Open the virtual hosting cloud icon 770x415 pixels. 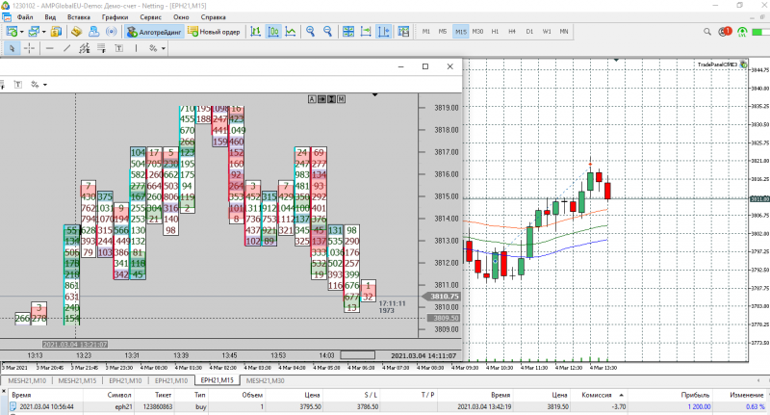point(93,32)
